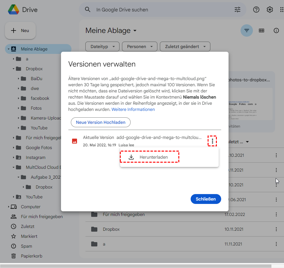
Task: Click the Schließen button
Action: tap(206, 199)
